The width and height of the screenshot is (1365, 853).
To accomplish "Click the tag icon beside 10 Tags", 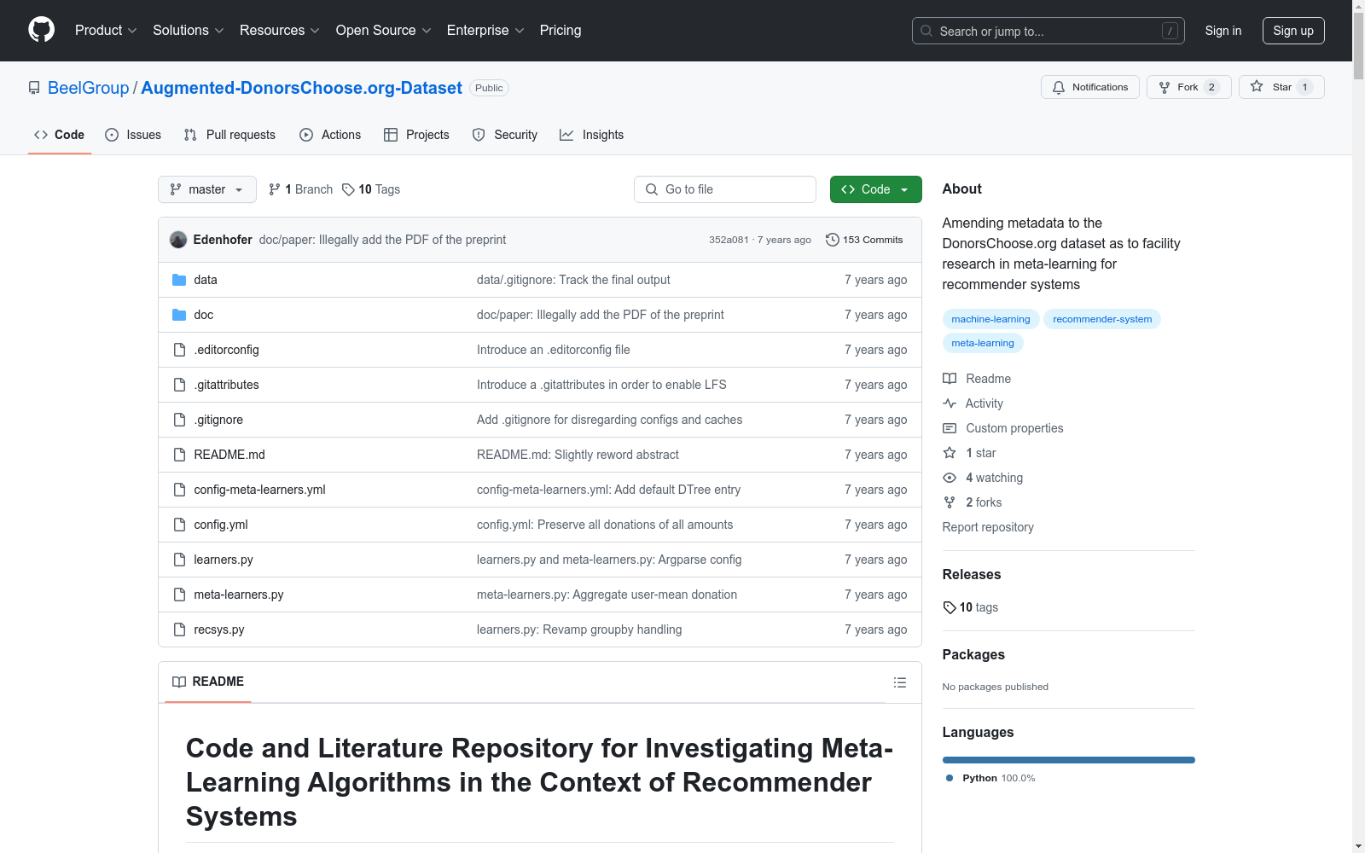I will [348, 189].
